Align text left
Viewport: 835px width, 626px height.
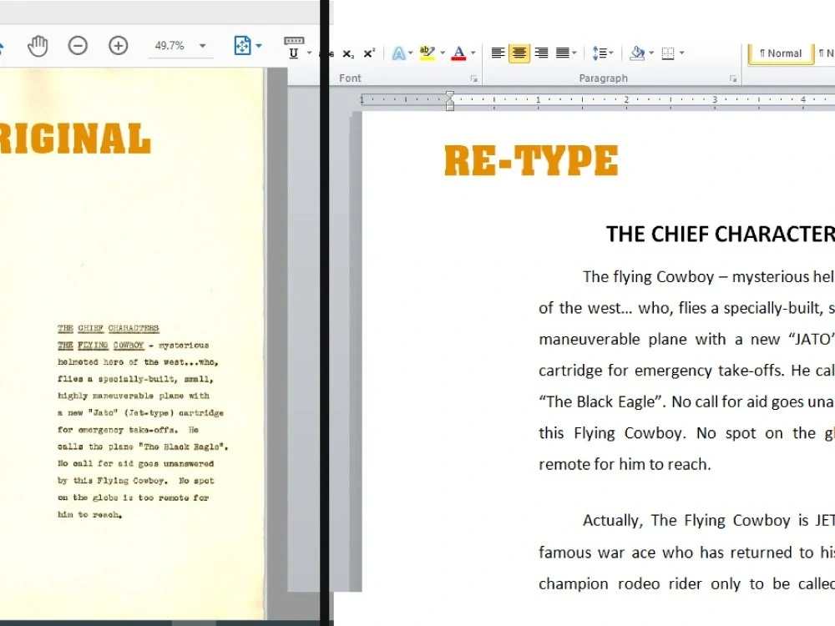[x=498, y=53]
